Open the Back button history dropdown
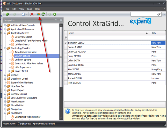The height and width of the screenshot is (128, 167). point(11,14)
